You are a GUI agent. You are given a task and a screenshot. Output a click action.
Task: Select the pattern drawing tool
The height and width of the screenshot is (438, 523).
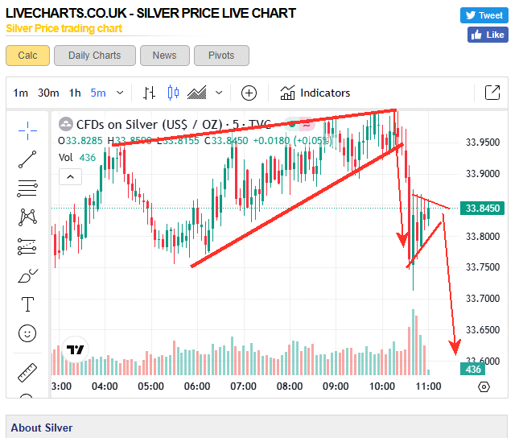(28, 217)
